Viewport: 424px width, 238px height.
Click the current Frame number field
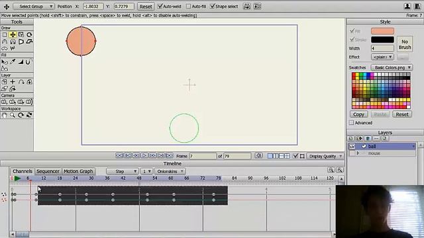203,156
